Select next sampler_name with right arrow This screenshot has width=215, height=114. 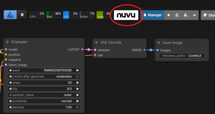pyautogui.click(x=78, y=95)
